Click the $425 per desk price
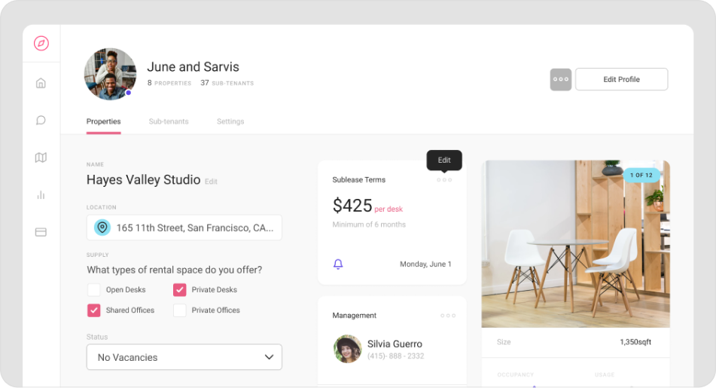This screenshot has width=716, height=388. (367, 206)
